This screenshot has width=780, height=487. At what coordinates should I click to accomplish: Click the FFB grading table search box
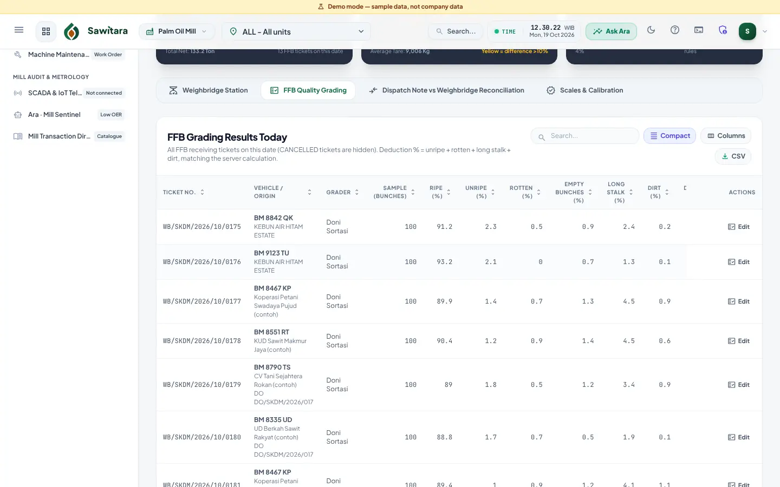point(585,136)
